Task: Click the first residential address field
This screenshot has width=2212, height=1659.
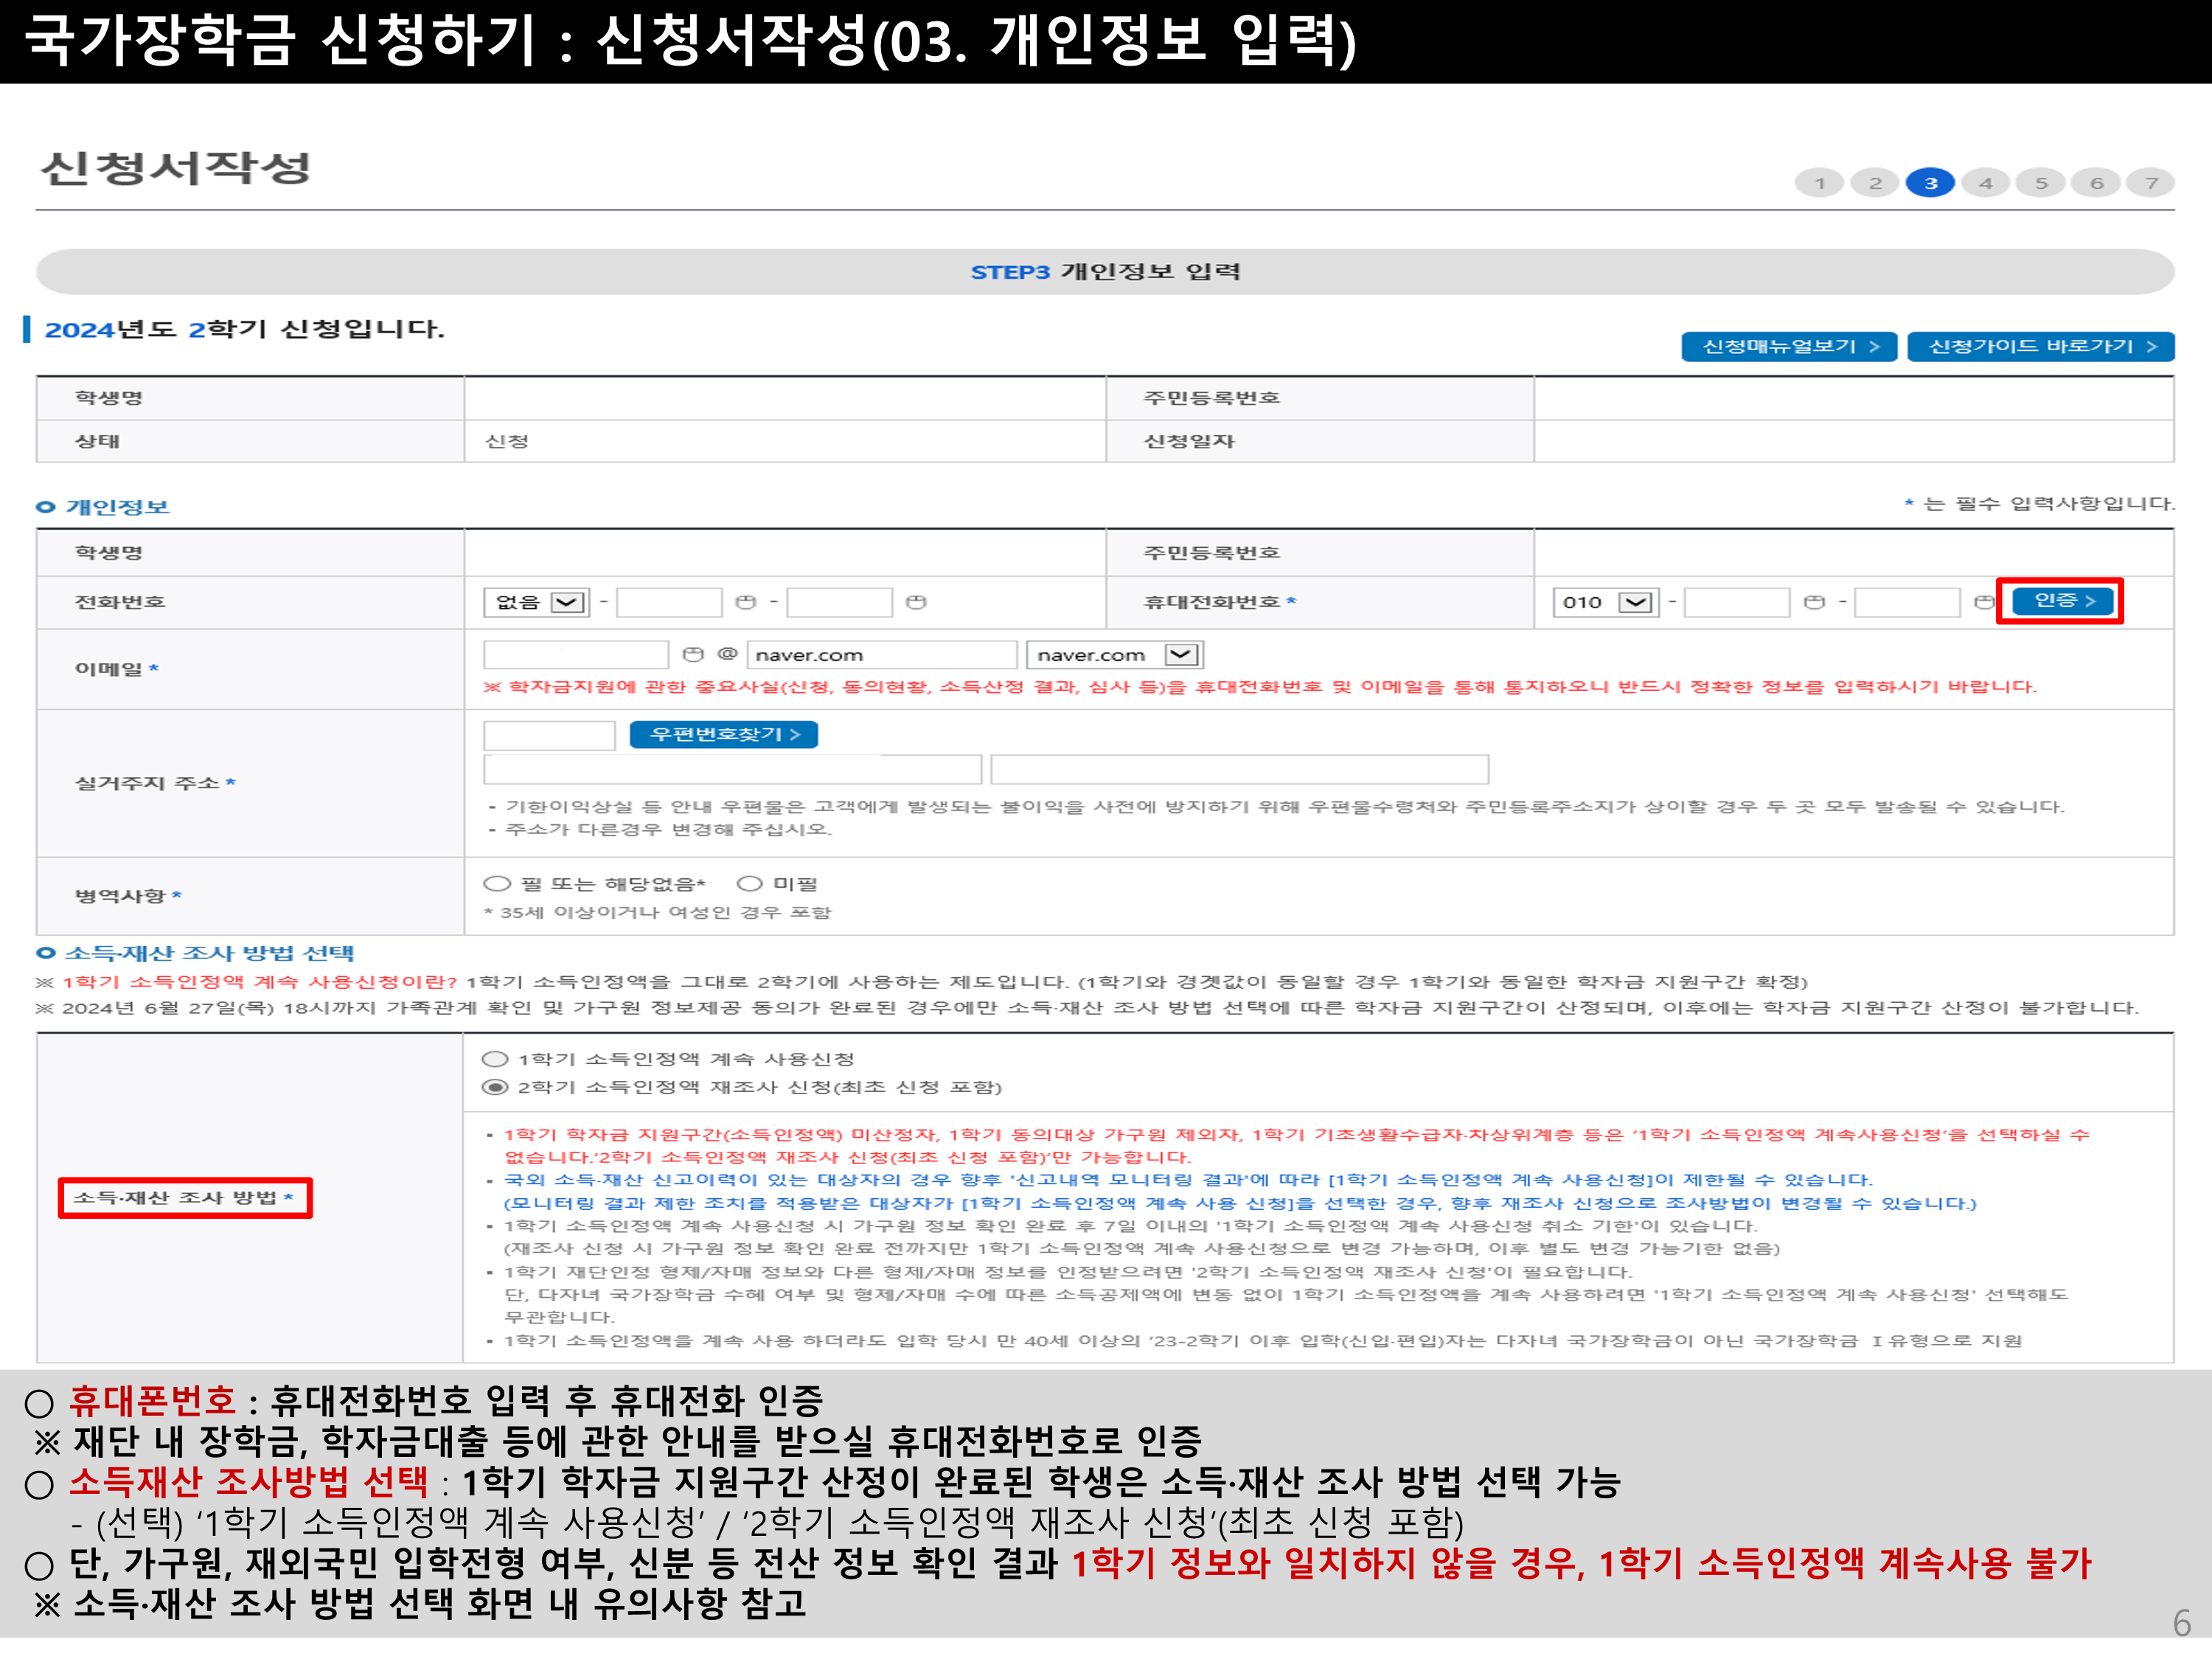Action: (732, 769)
